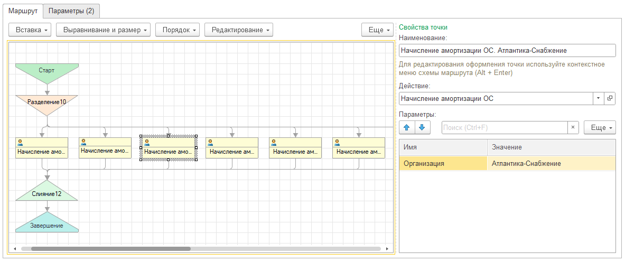Image resolution: width=625 pixels, height=262 pixels.
Task: Click the move parameter down arrow
Action: [x=422, y=127]
